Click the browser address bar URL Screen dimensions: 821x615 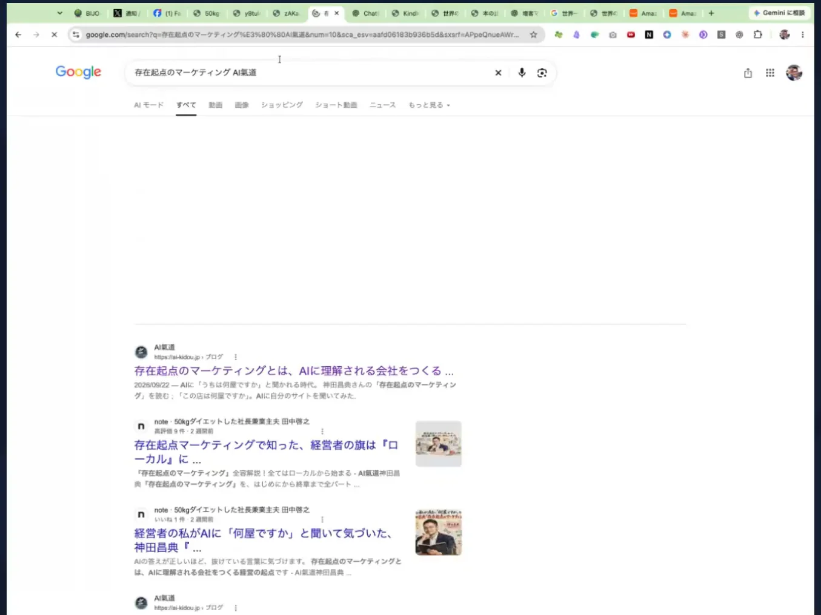pos(302,35)
